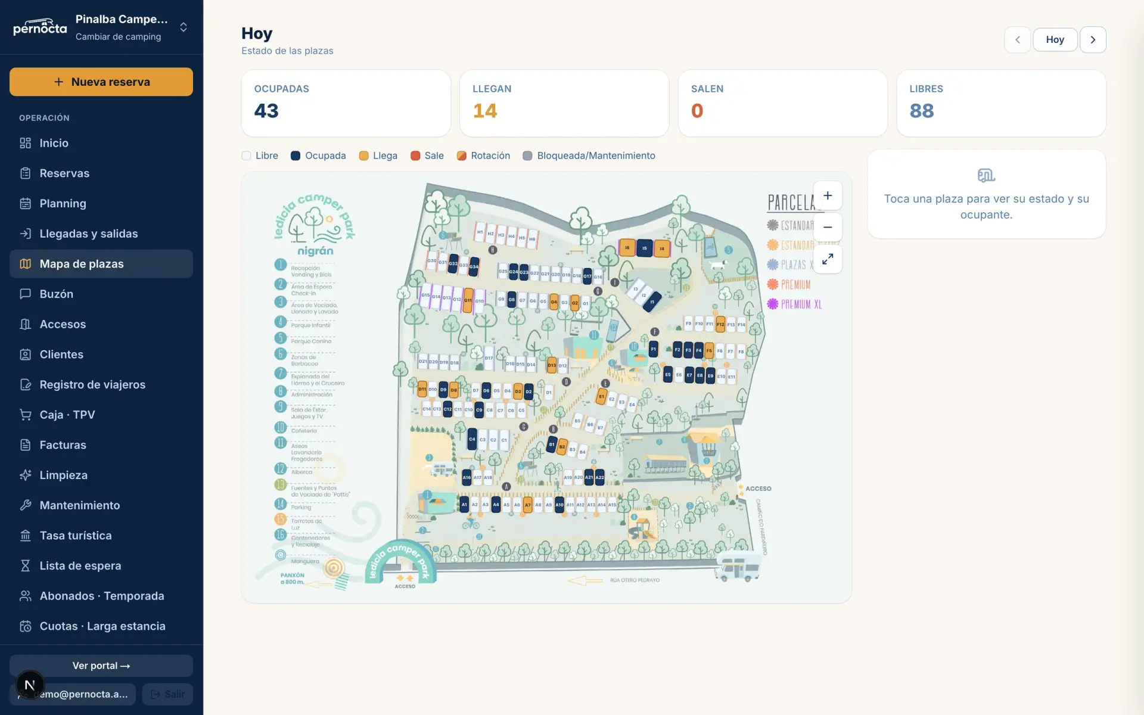Select plot I4 on the map
Screen dimensions: 1144x715
[x=662, y=248]
